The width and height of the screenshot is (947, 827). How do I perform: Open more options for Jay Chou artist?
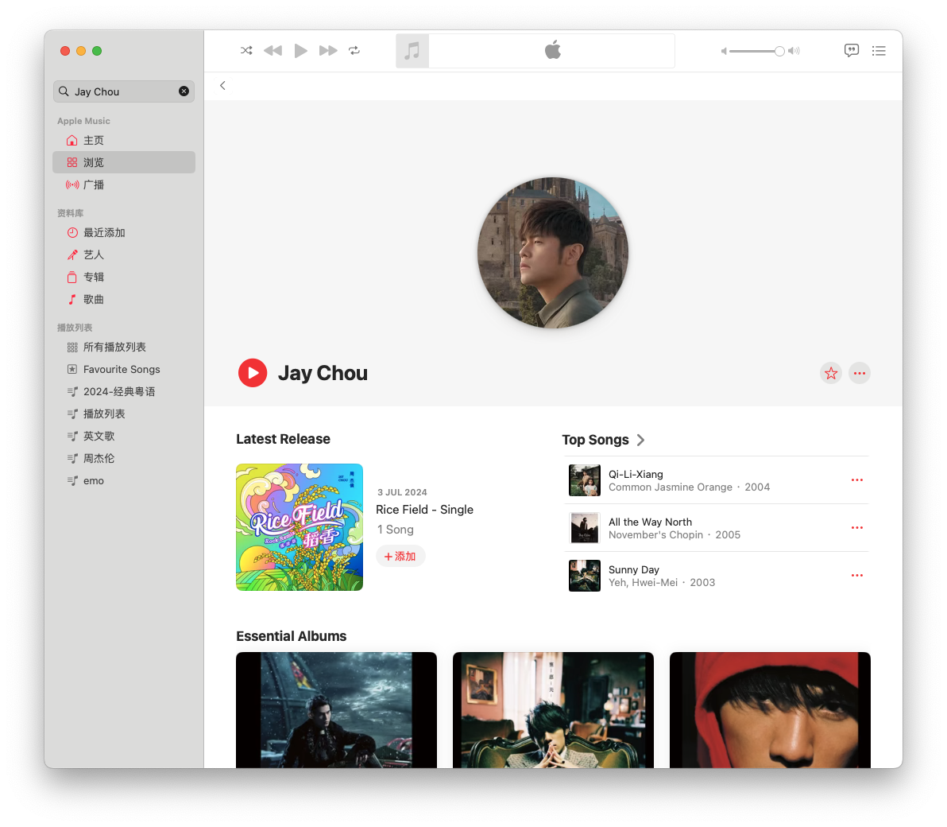860,373
